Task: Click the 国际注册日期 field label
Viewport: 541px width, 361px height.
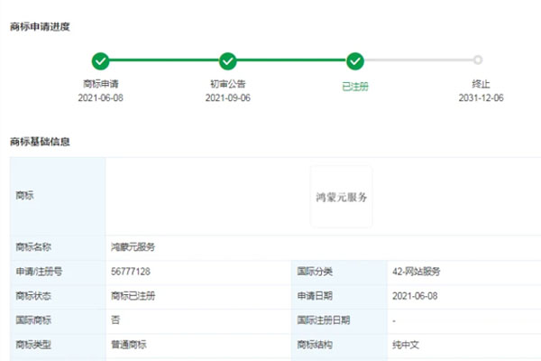Action: pyautogui.click(x=322, y=319)
